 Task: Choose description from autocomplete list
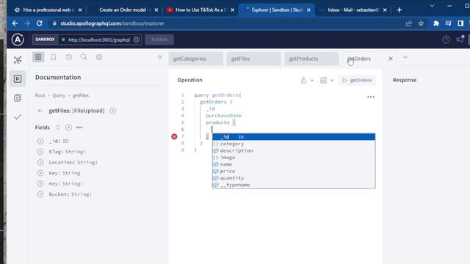294,150
